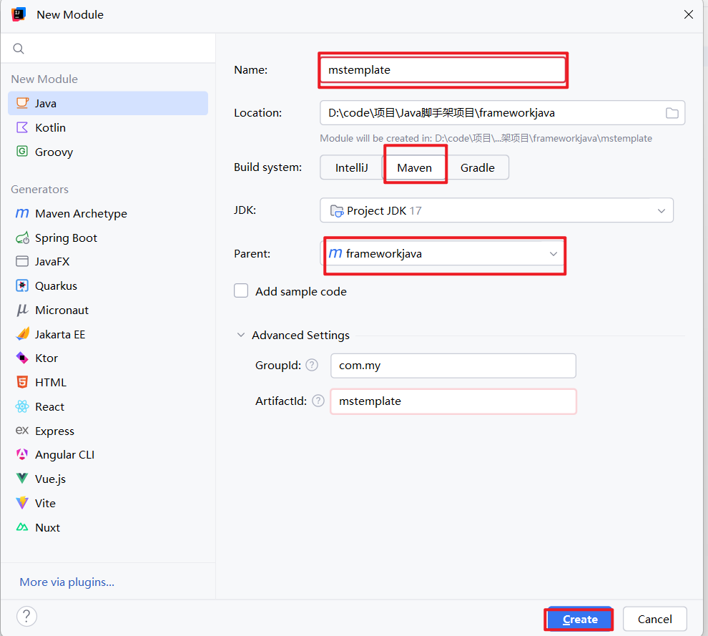Open the Spring Boot generator icon
The height and width of the screenshot is (636, 708).
(x=22, y=238)
